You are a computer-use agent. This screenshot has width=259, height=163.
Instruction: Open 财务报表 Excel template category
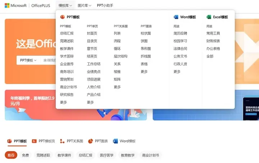[x=213, y=41]
